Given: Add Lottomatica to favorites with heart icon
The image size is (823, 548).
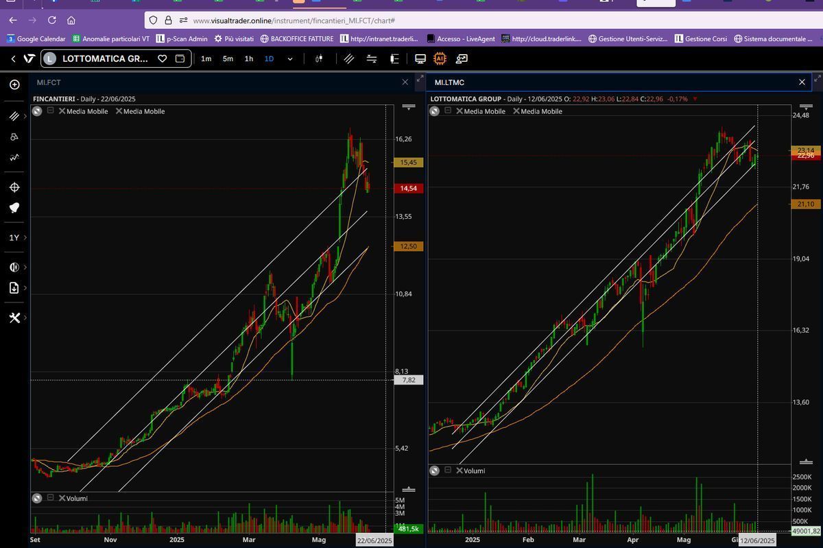Looking at the screenshot, I should click(x=163, y=59).
